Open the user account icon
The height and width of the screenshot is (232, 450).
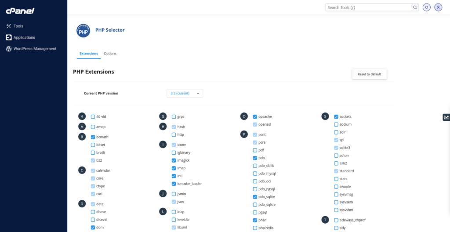[x=438, y=7]
